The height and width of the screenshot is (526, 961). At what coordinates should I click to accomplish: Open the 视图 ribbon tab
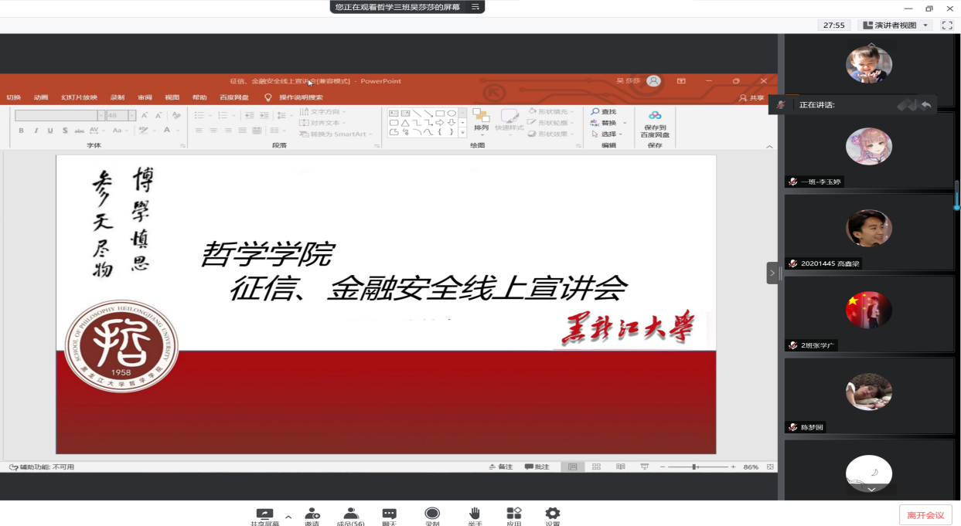pos(172,97)
